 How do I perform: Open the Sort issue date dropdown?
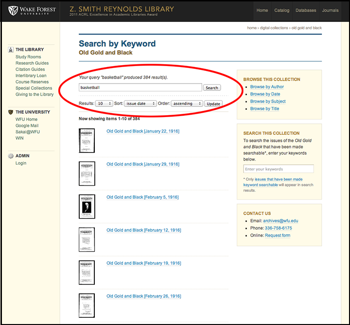coord(140,103)
